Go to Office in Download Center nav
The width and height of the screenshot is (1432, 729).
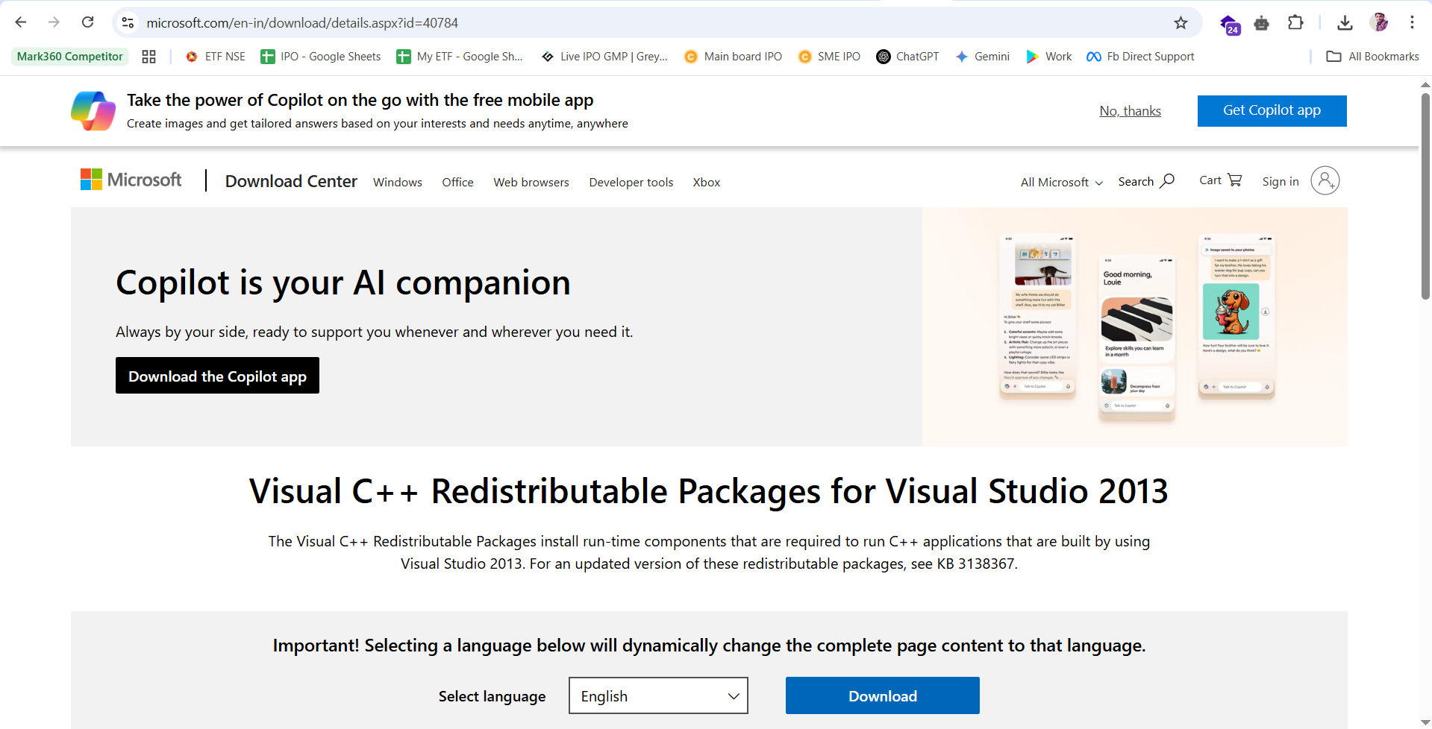(x=457, y=182)
